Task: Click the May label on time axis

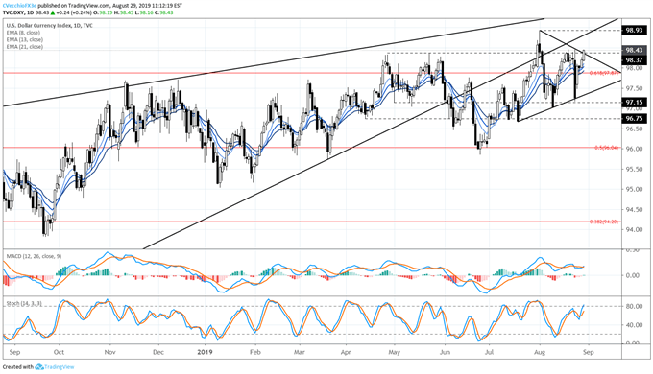Action: coord(394,352)
